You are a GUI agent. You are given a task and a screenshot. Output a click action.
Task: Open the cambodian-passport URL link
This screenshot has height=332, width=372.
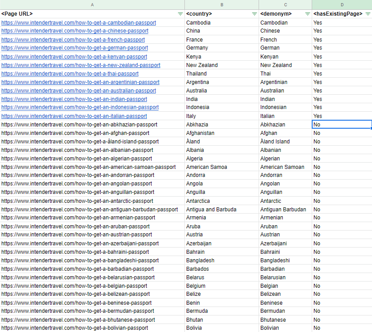[79, 23]
